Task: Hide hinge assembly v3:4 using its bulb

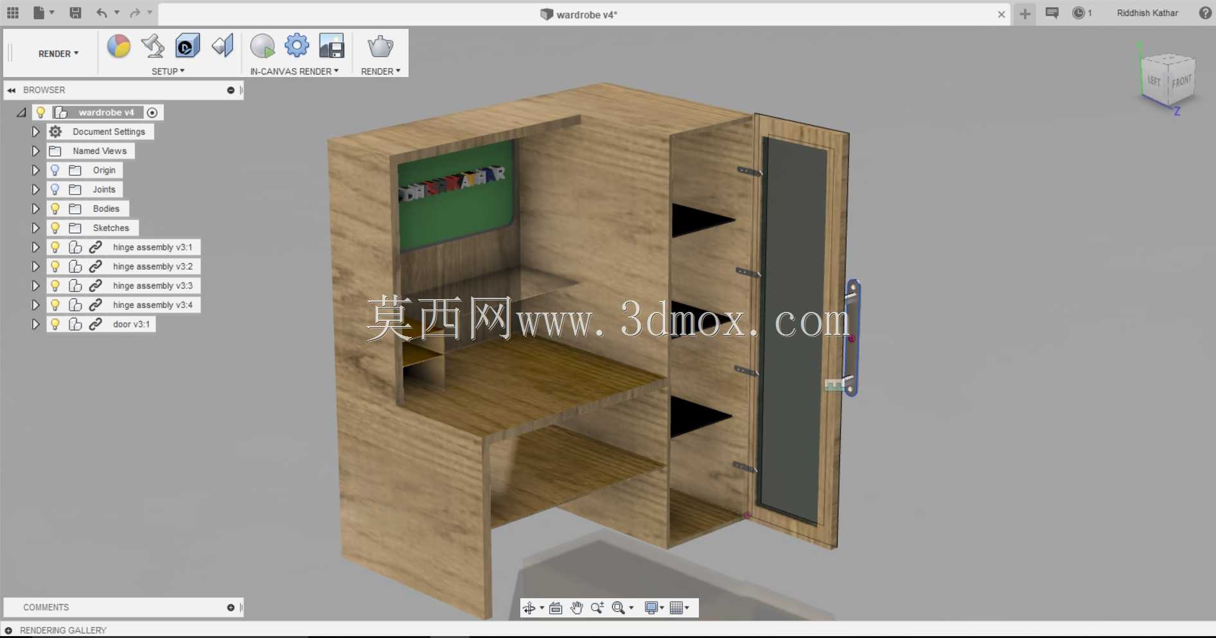Action: (x=55, y=305)
